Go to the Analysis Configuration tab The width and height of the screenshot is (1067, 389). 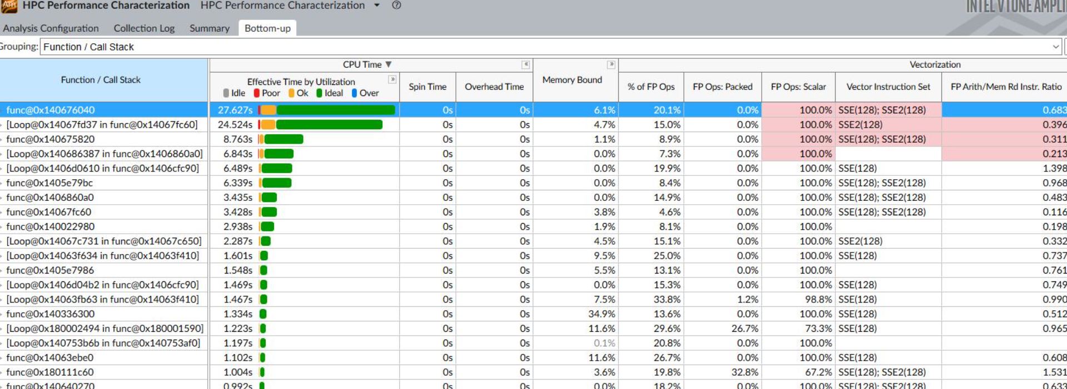tap(51, 28)
